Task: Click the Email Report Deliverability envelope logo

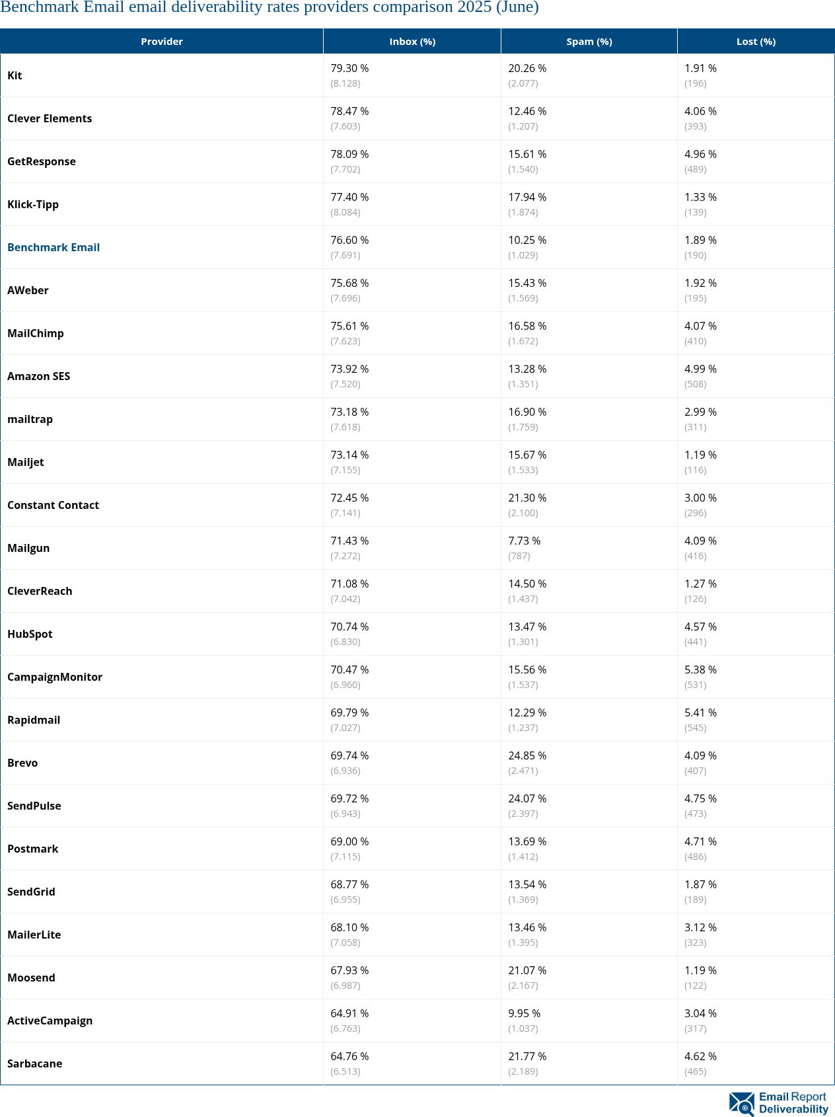Action: (742, 1103)
